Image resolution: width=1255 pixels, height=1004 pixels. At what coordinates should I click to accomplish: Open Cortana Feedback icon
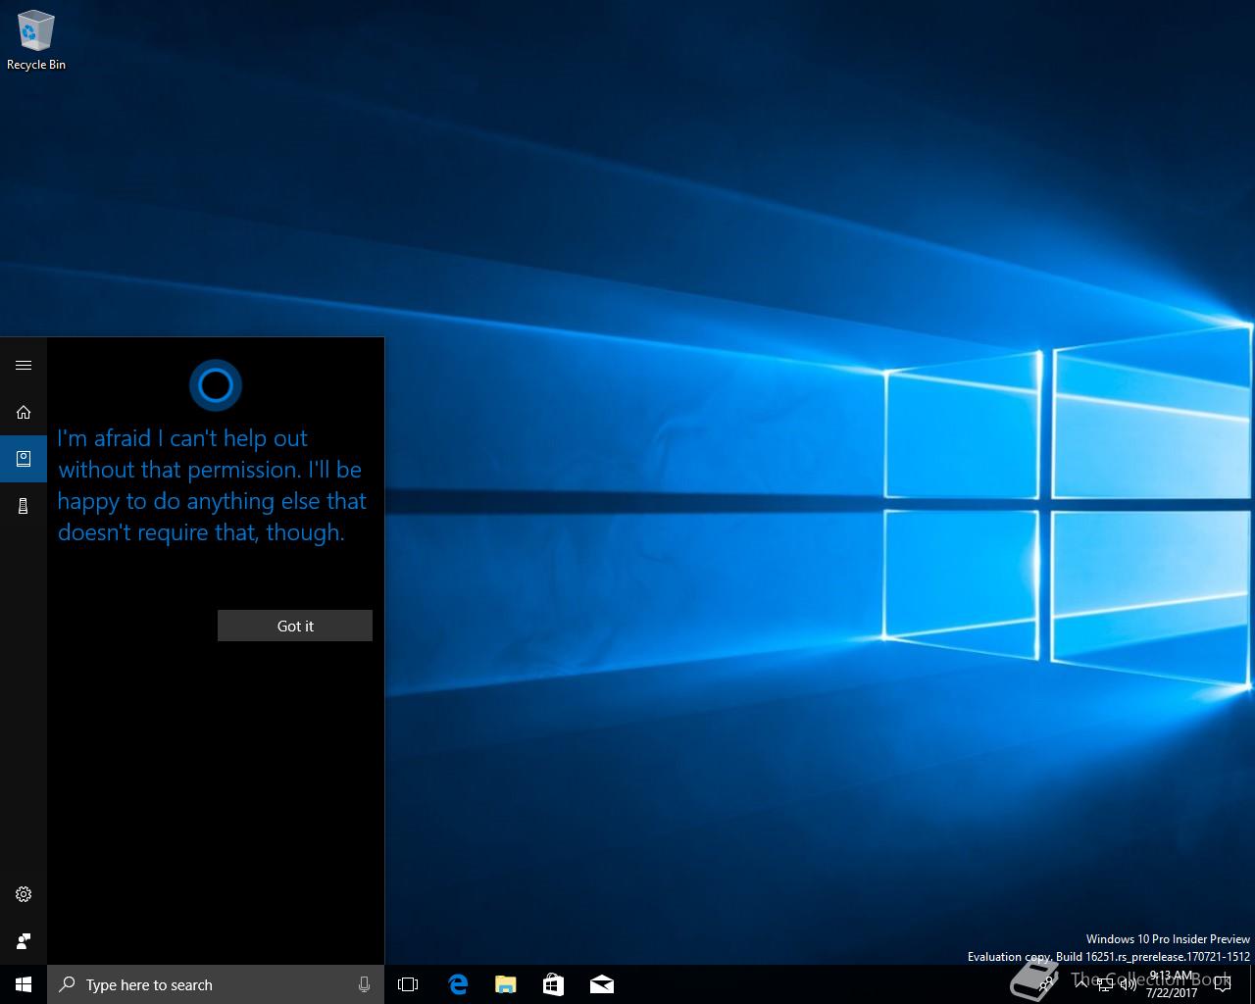(24, 941)
